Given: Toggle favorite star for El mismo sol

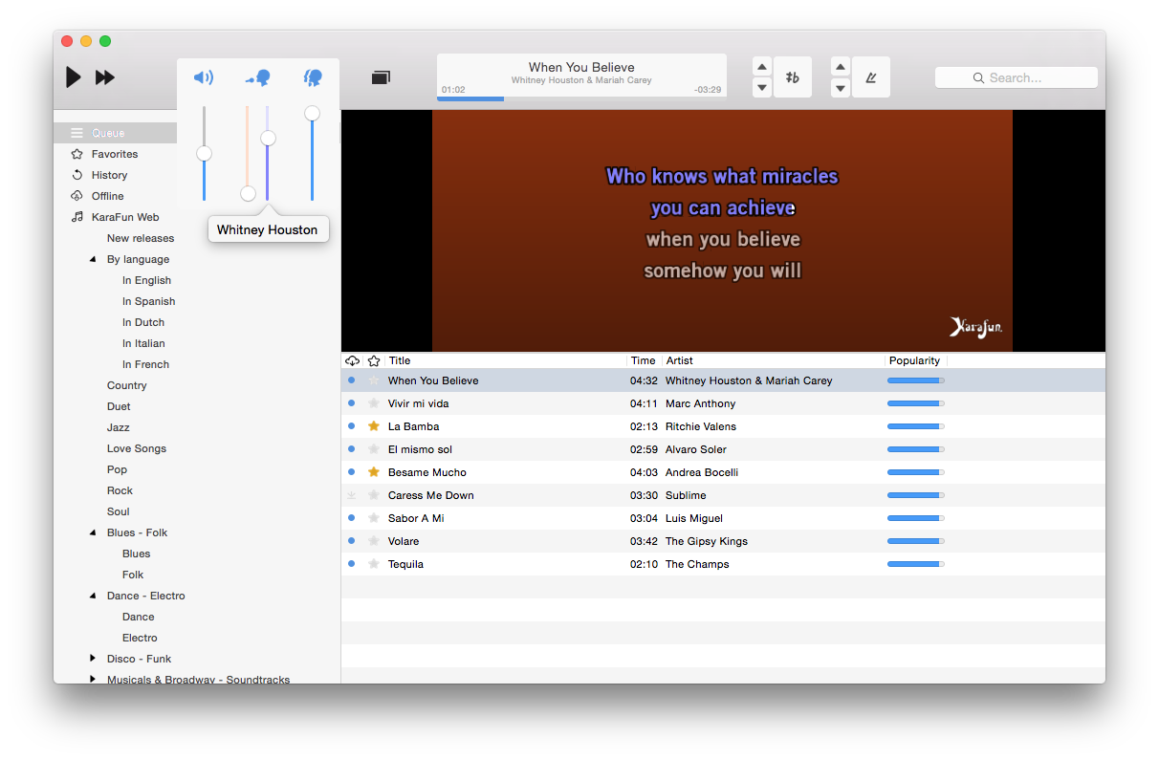Looking at the screenshot, I should (x=374, y=449).
